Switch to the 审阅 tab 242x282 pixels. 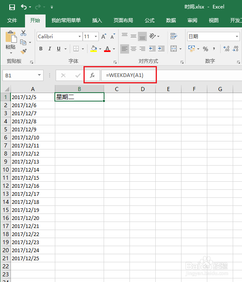[x=192, y=21]
